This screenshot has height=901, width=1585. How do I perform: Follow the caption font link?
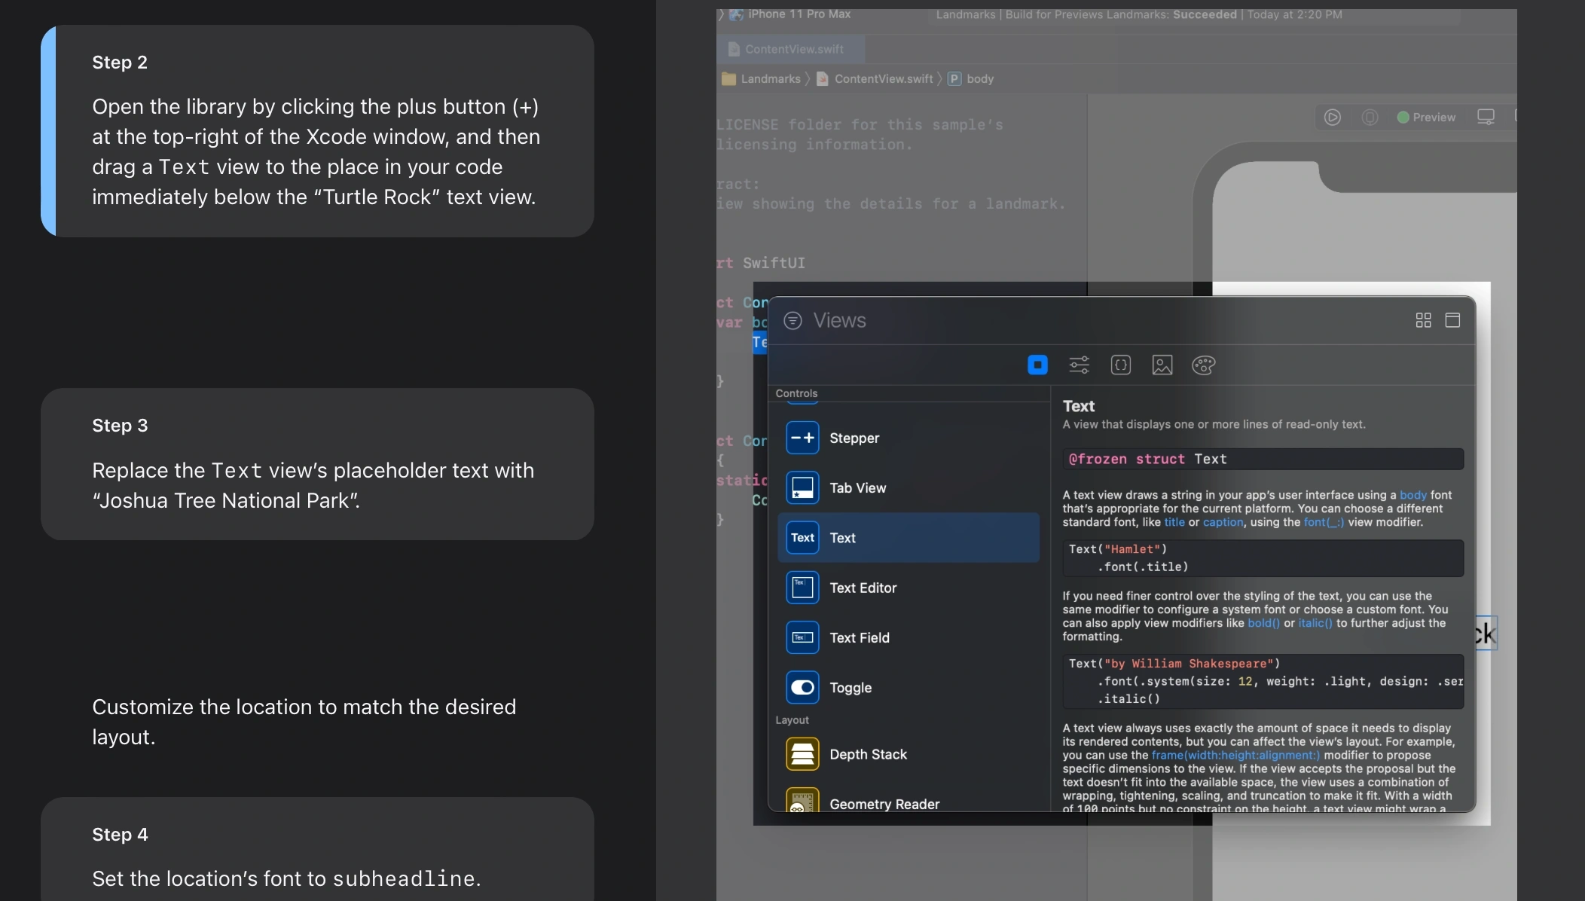[1223, 522]
